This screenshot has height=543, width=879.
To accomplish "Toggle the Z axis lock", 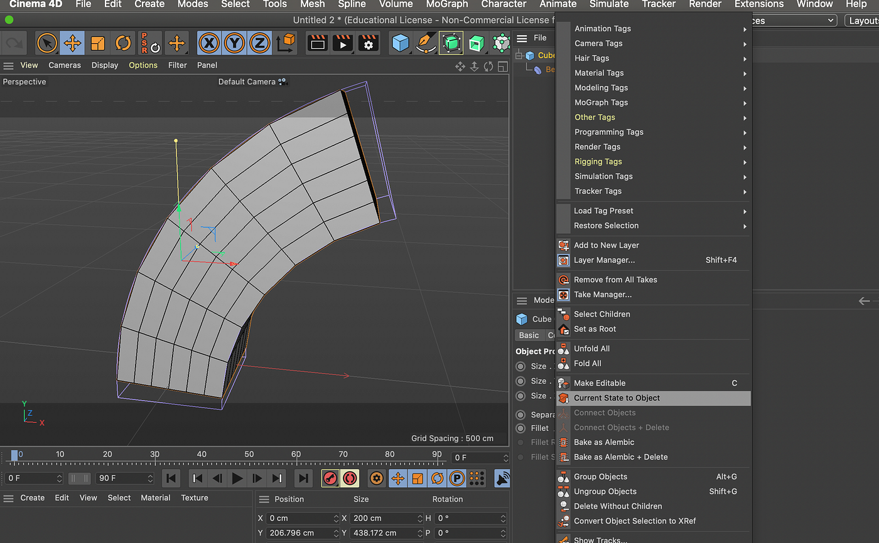I will point(259,43).
